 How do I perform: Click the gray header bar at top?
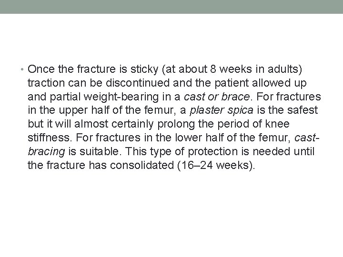click(171, 7)
